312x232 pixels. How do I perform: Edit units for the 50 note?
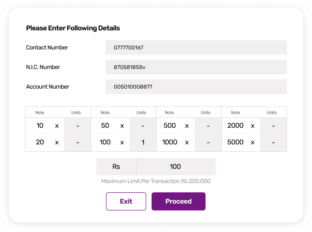click(143, 126)
